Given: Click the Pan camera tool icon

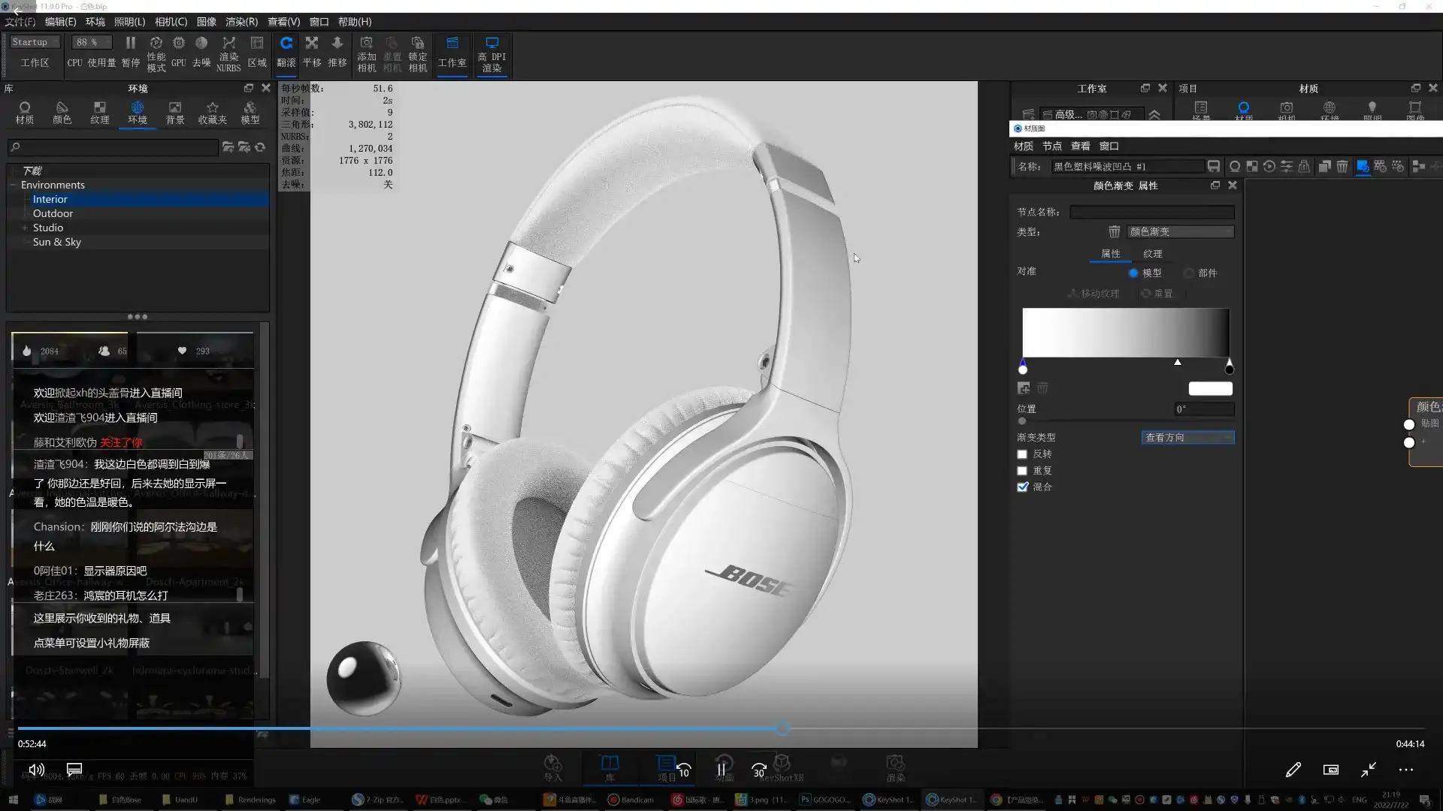Looking at the screenshot, I should pyautogui.click(x=312, y=44).
